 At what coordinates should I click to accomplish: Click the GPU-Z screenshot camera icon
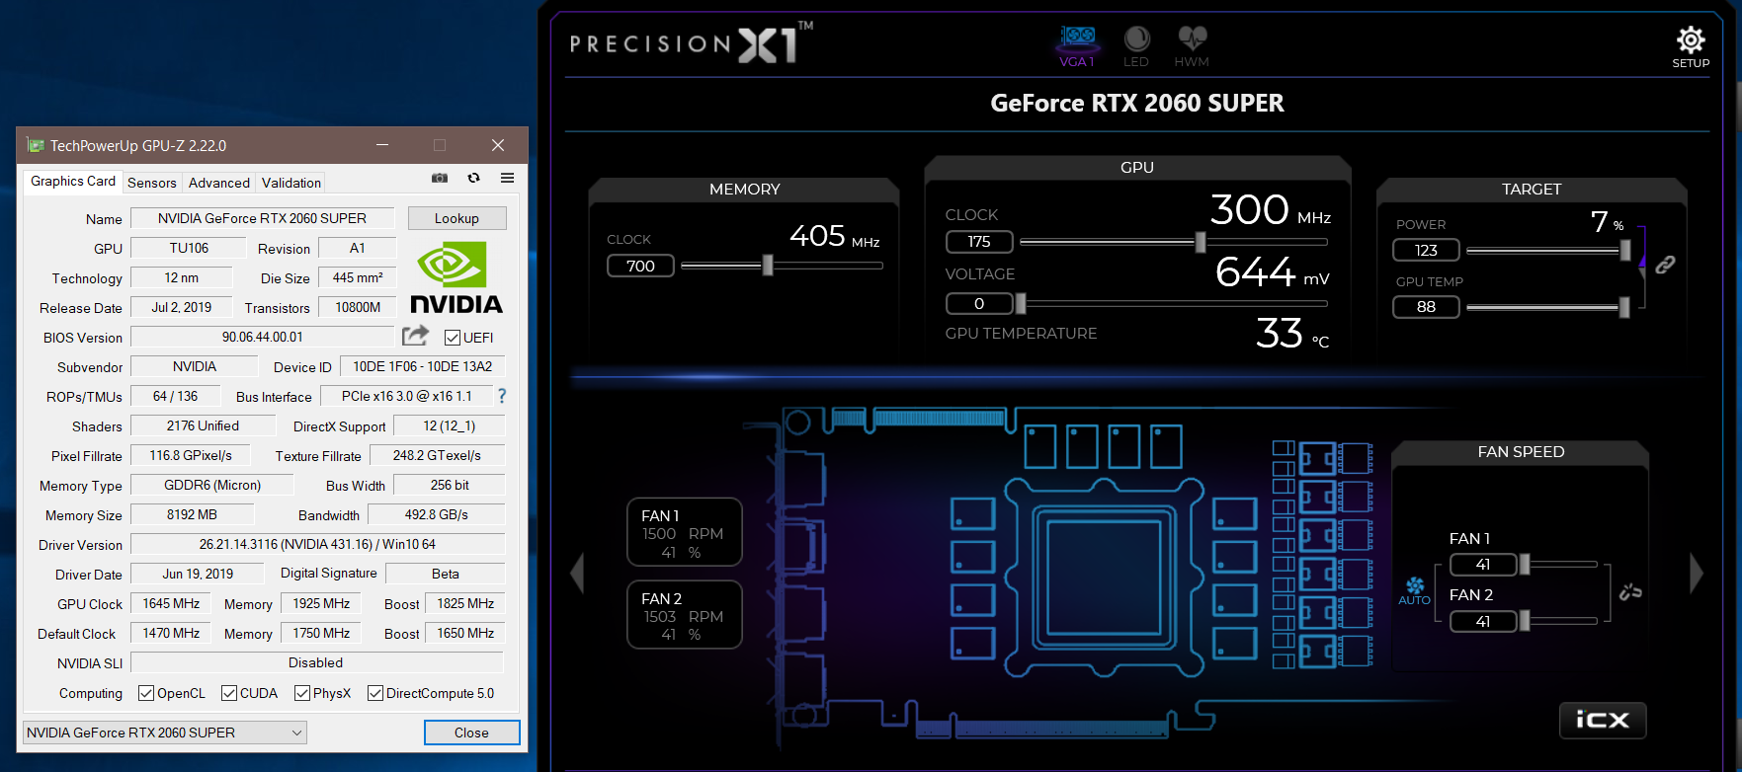pyautogui.click(x=440, y=178)
